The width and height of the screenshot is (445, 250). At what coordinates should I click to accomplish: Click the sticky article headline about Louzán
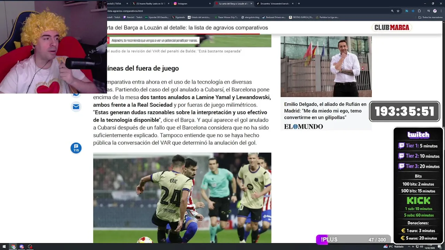pyautogui.click(x=188, y=27)
